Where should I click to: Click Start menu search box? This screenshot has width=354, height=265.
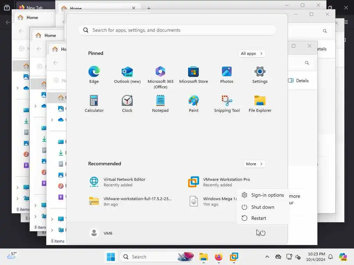[x=177, y=30]
